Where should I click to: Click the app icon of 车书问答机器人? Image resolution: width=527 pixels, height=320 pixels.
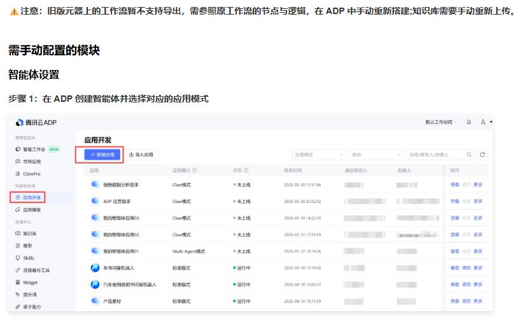tap(95, 268)
